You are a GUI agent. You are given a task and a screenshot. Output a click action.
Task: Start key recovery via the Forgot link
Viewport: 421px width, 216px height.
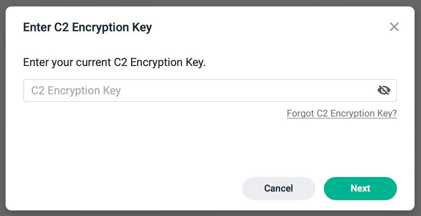pos(342,114)
